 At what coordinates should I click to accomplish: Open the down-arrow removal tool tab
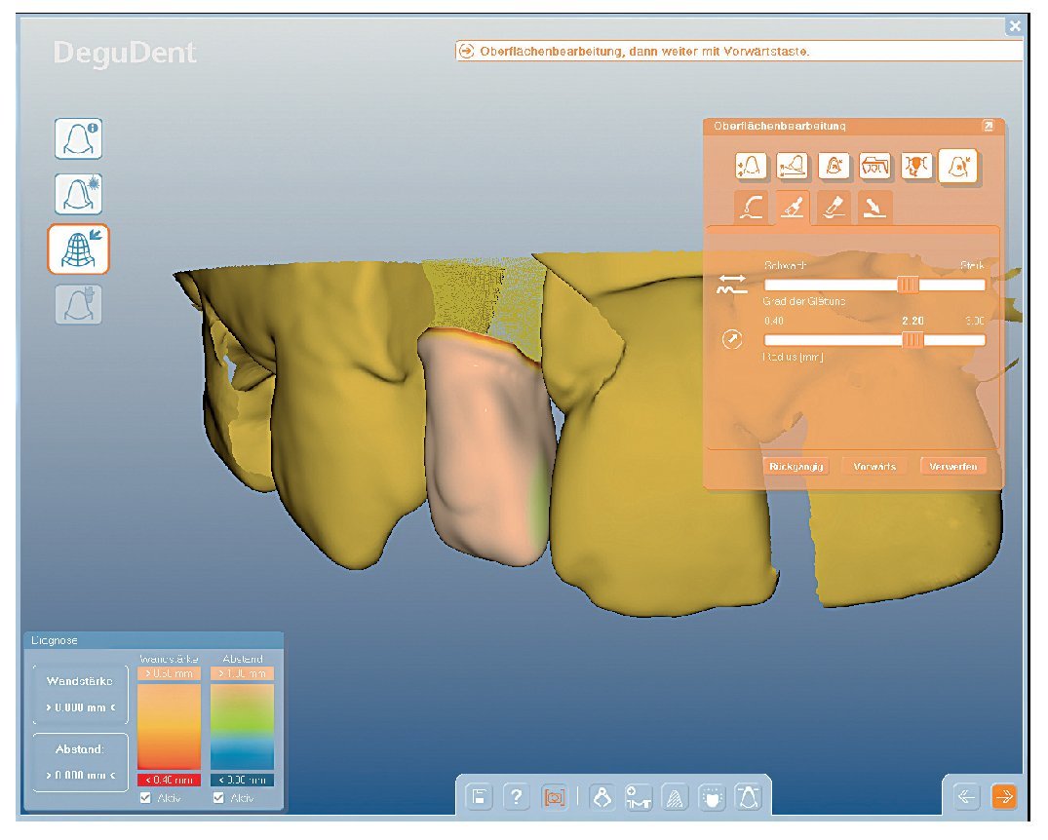[874, 207]
